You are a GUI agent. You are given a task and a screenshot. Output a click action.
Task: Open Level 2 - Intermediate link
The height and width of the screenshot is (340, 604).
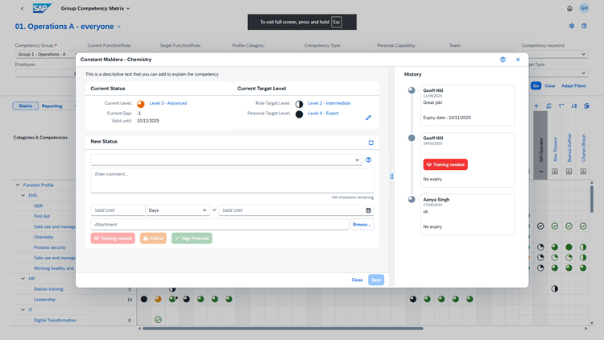click(329, 103)
